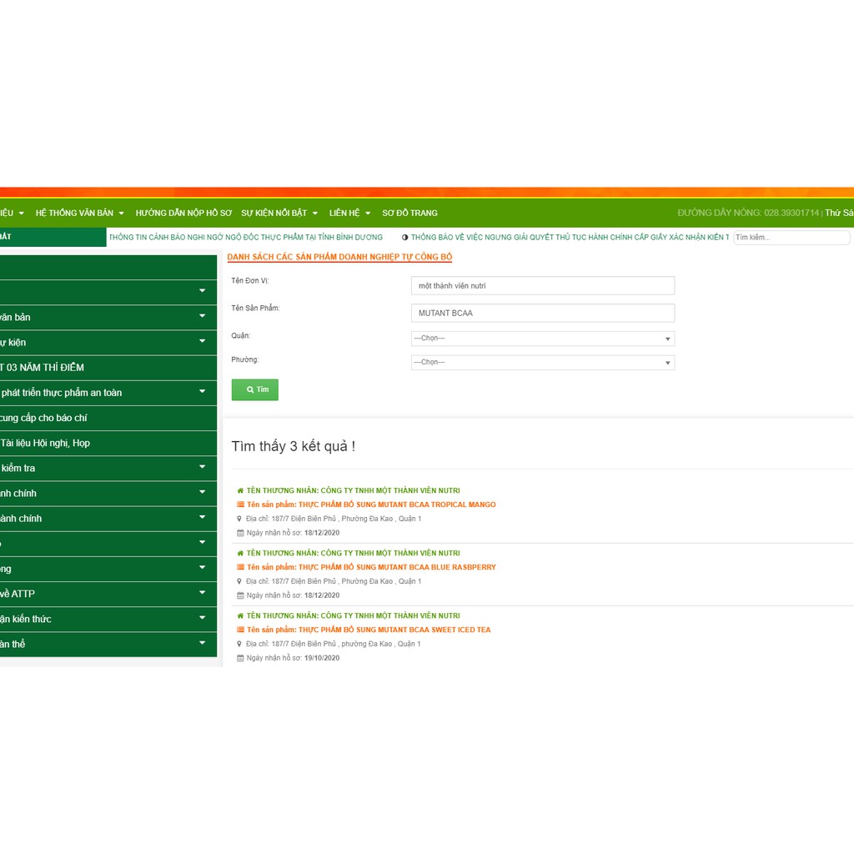Click the home icon of the third result

[240, 615]
